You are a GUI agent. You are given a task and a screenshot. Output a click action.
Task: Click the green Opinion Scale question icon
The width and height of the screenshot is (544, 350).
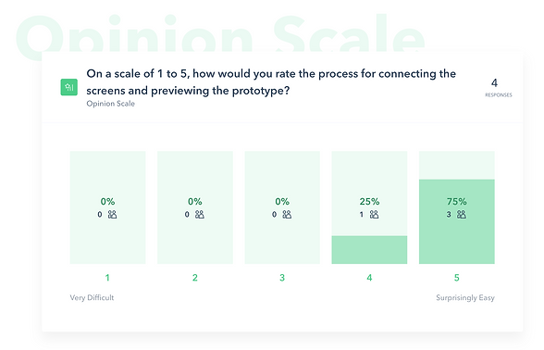click(x=69, y=87)
